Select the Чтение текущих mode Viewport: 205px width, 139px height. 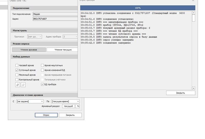pyautogui.click(x=63, y=50)
